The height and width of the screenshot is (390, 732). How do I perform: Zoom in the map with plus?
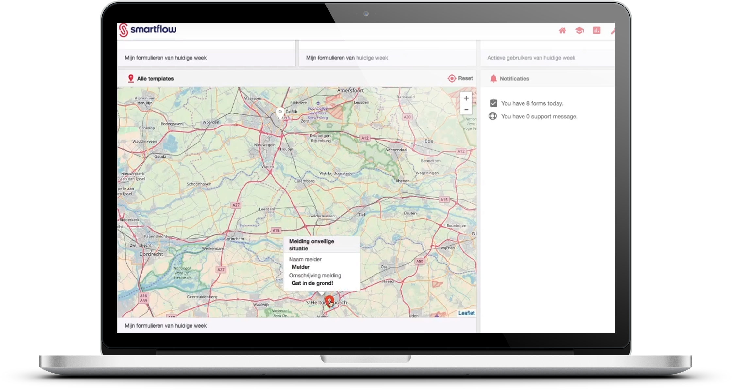(466, 98)
